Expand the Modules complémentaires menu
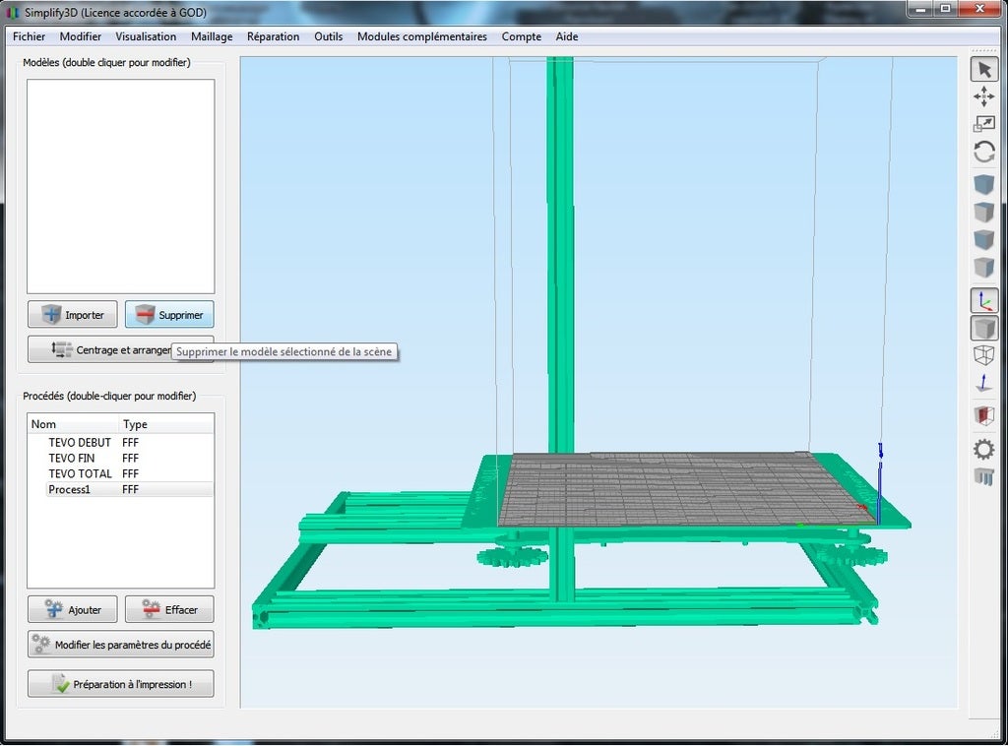Viewport: 1008px width, 746px height. coord(421,36)
